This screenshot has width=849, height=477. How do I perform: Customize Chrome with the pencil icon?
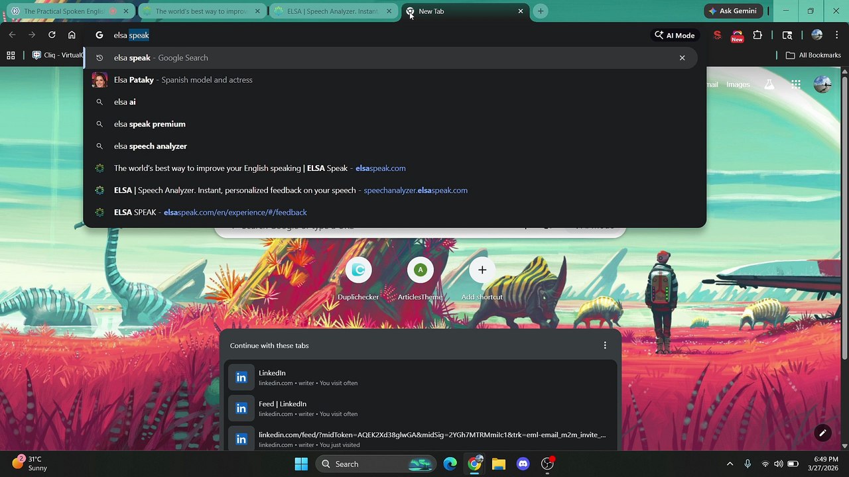(x=822, y=433)
